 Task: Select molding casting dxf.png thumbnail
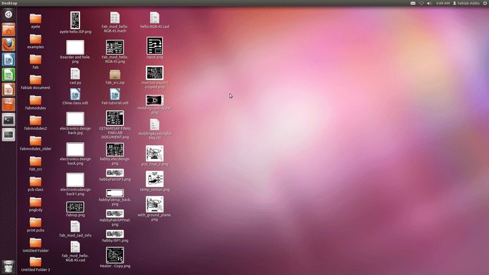(155, 100)
